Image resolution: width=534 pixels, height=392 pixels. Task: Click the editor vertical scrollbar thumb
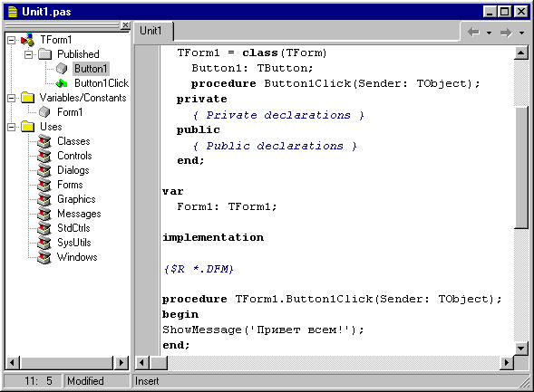pyautogui.click(x=521, y=167)
